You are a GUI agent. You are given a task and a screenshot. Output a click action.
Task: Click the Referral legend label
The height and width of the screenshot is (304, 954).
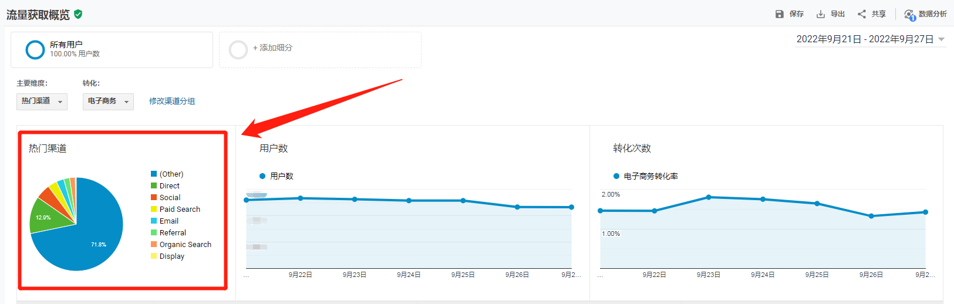(x=173, y=233)
